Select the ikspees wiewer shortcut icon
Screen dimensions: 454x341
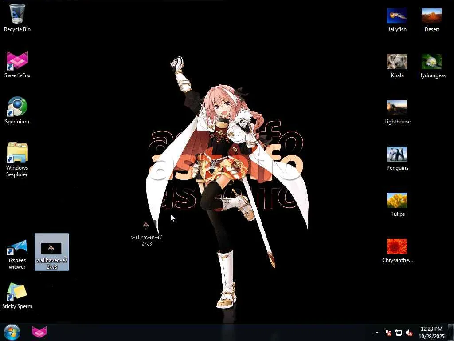tap(17, 254)
